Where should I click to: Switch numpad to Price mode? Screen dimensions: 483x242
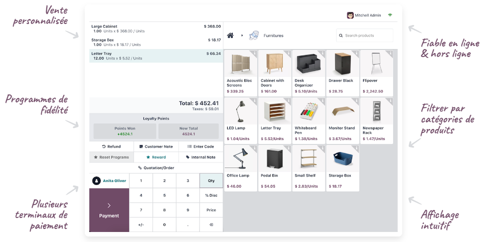pyautogui.click(x=211, y=210)
